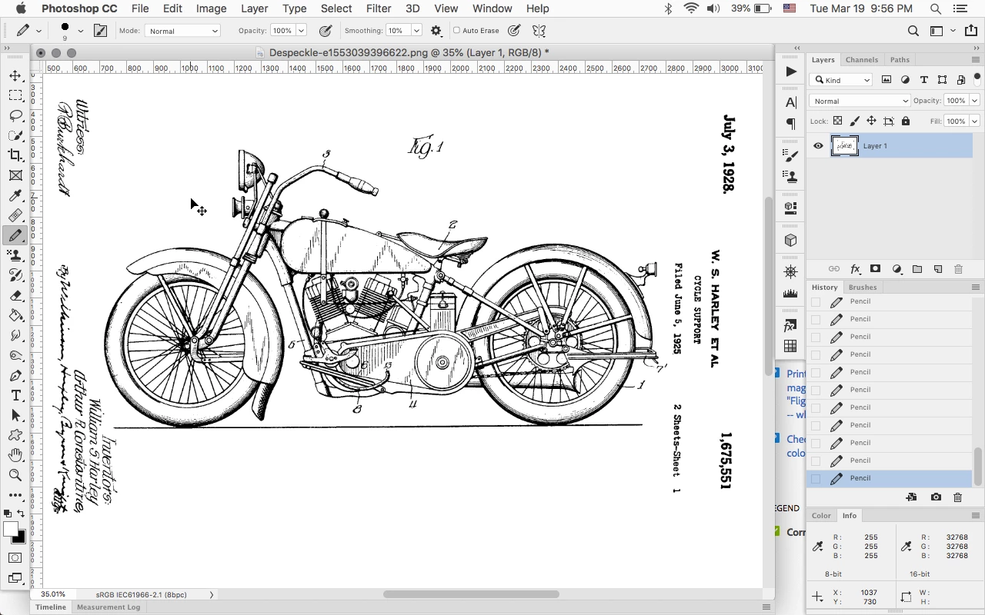This screenshot has width=985, height=615.
Task: Open the layer Fill dropdown arrow
Action: (x=974, y=121)
